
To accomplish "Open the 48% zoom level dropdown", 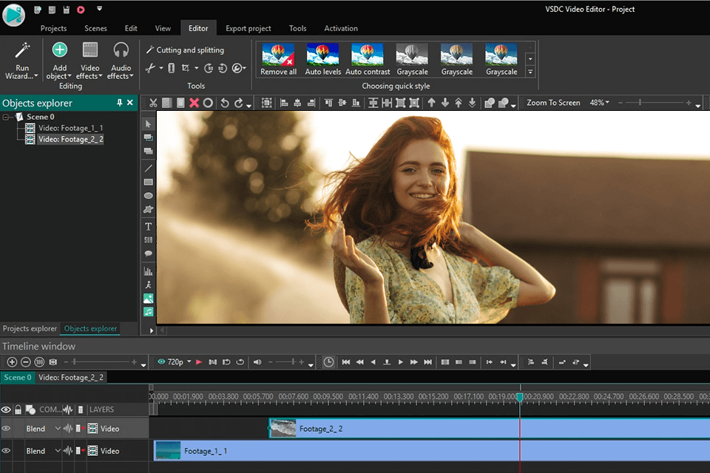I will pos(607,103).
